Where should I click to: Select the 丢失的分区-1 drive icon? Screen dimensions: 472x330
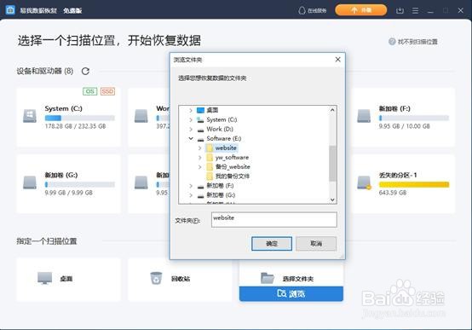tap(364, 182)
